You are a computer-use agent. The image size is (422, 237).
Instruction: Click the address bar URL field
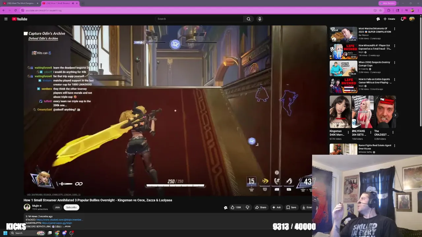point(198,10)
